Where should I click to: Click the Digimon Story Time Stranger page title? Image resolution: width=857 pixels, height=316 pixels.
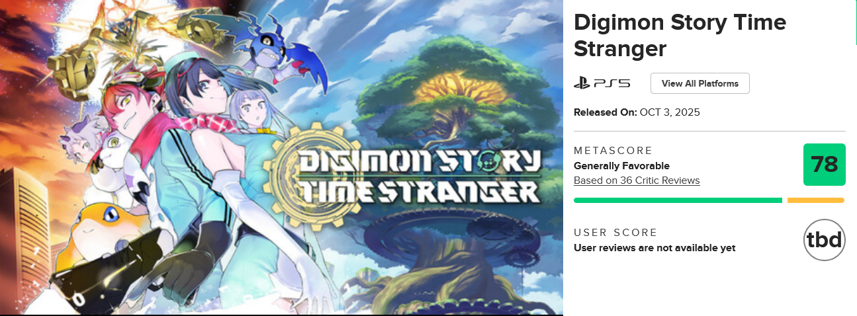(680, 35)
